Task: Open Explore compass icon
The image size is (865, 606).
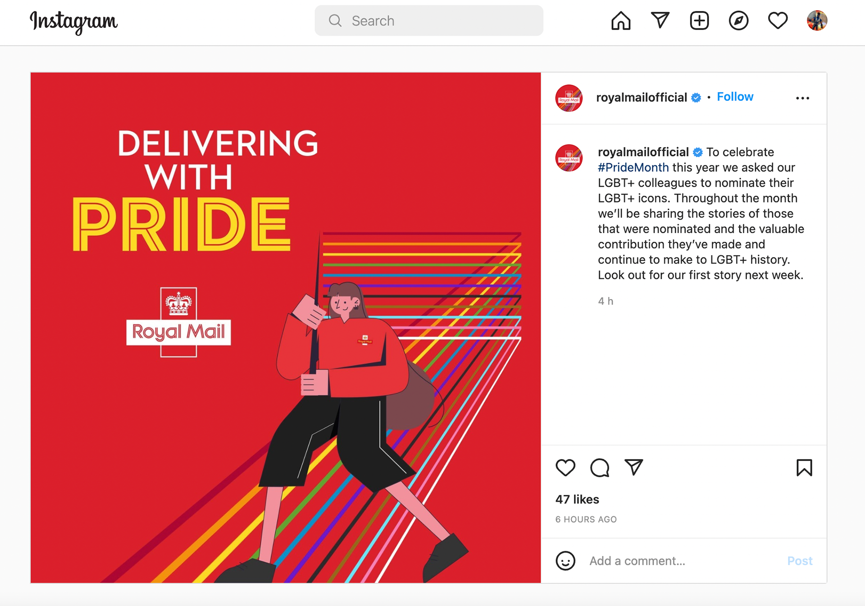Action: point(738,21)
